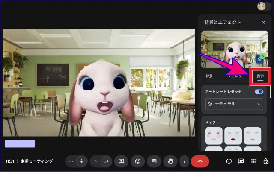Turn on closed captions button
274x172 pixels.
click(154, 161)
